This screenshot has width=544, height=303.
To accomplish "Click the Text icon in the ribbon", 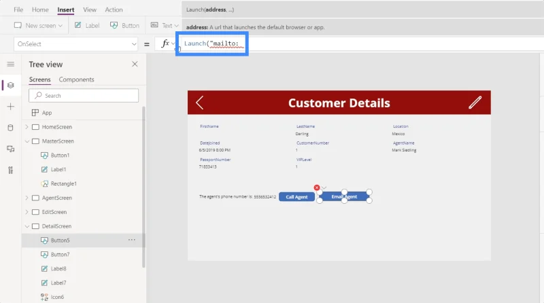I will click(x=154, y=25).
